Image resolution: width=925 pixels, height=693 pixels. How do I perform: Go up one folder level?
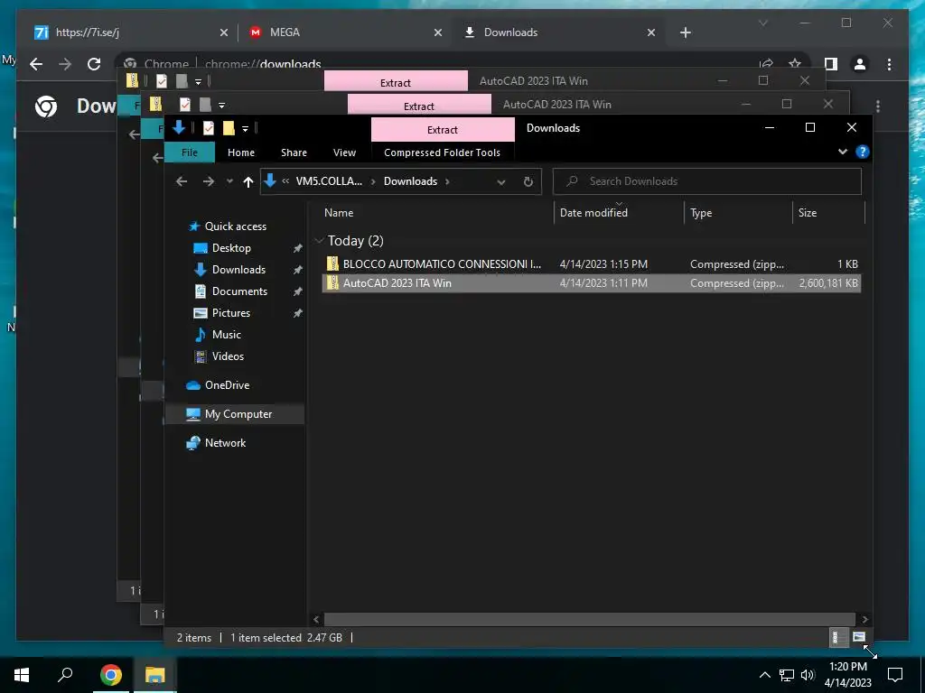(248, 181)
